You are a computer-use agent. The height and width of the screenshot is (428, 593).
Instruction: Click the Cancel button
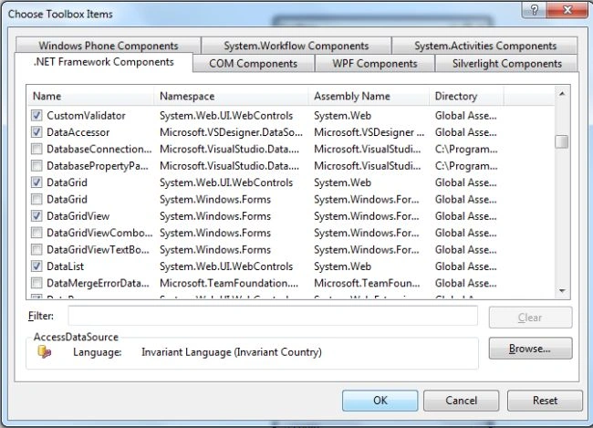pos(461,401)
